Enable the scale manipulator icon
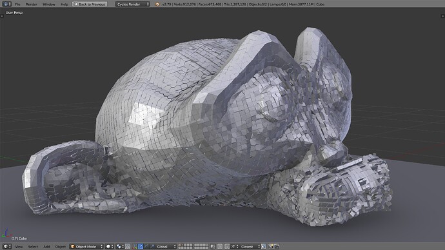 pyautogui.click(x=152, y=247)
